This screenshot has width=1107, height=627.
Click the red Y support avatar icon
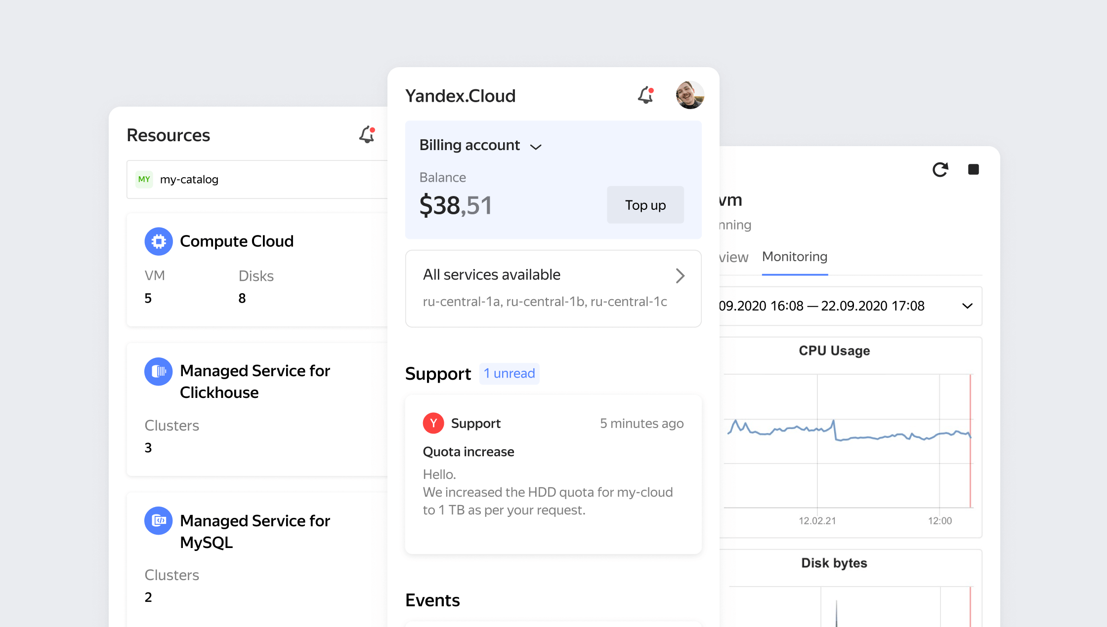[x=433, y=423]
